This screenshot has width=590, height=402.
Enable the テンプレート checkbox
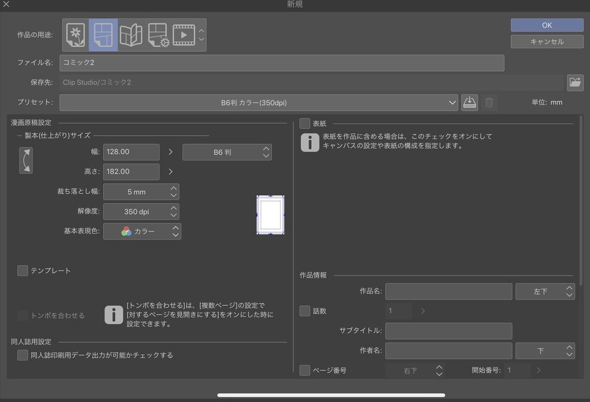pyautogui.click(x=22, y=270)
